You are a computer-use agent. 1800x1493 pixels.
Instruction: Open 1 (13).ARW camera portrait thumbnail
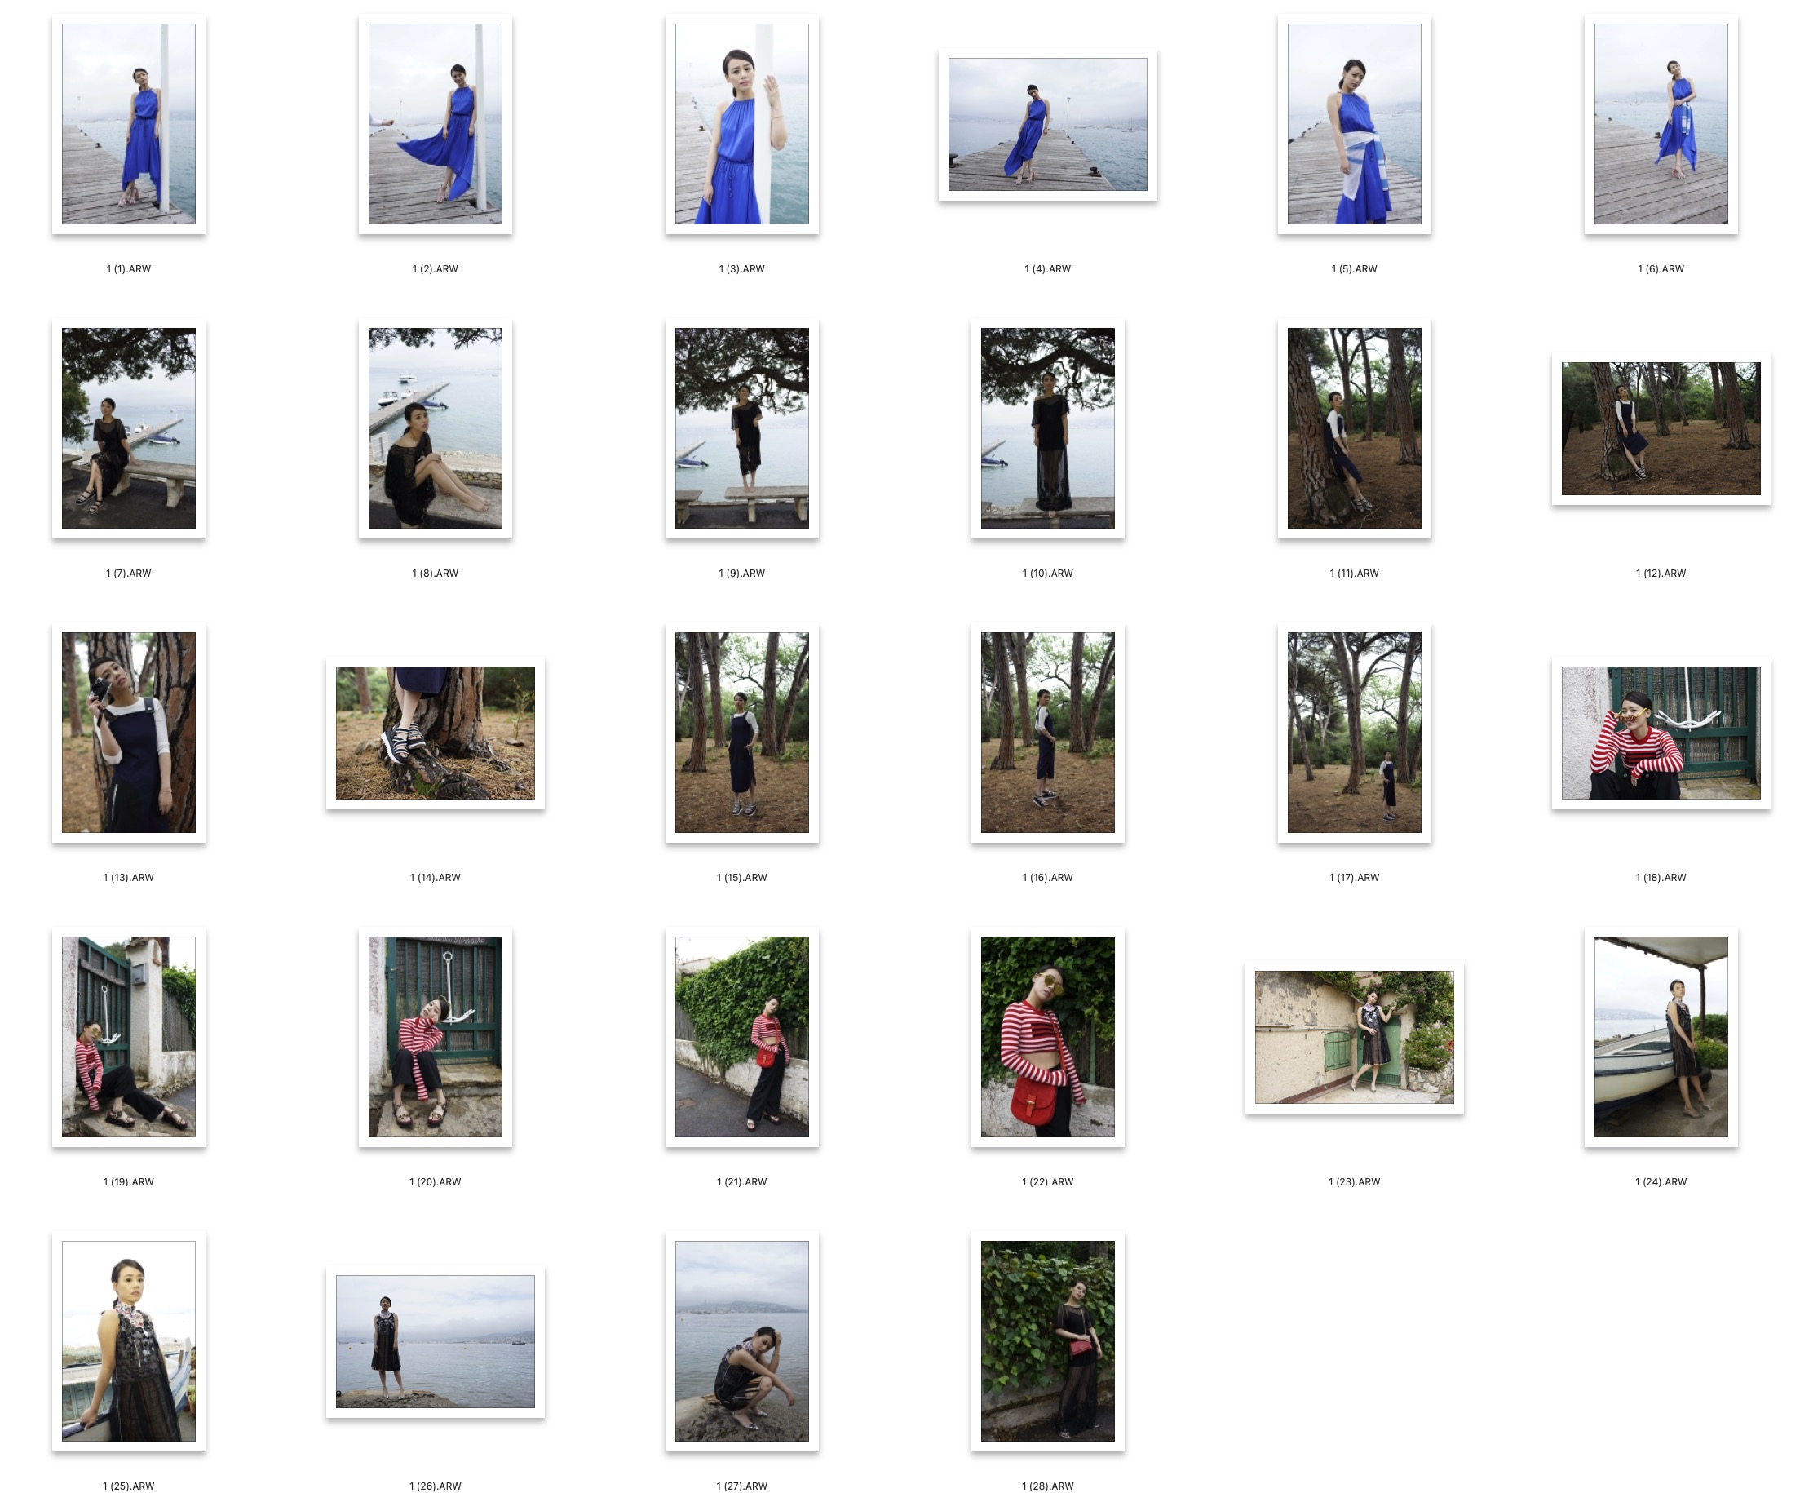point(129,733)
